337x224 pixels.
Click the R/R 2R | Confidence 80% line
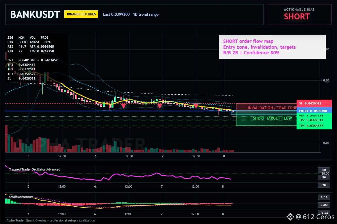pos(251,53)
